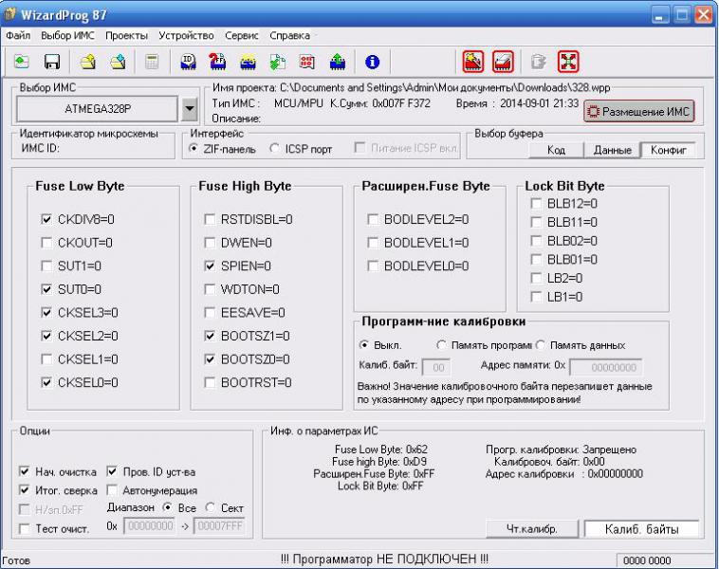The height and width of the screenshot is (569, 719).
Task: Check the BODLEVEL0=0 checkbox
Action: point(373,266)
